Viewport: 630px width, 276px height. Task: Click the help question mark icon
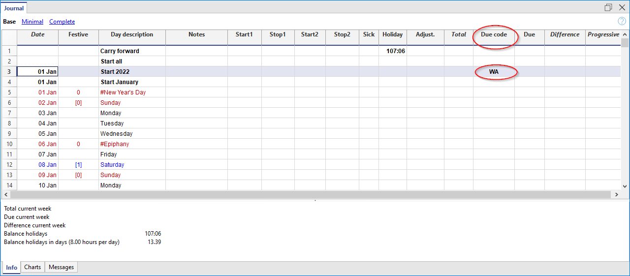[622, 21]
